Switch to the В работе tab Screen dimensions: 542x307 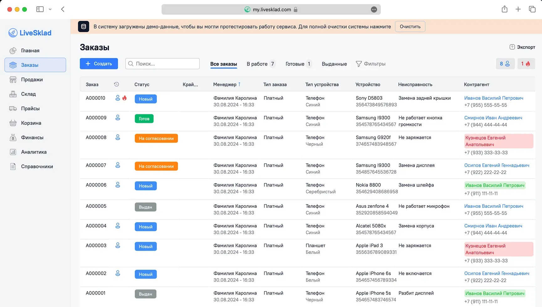pos(258,64)
